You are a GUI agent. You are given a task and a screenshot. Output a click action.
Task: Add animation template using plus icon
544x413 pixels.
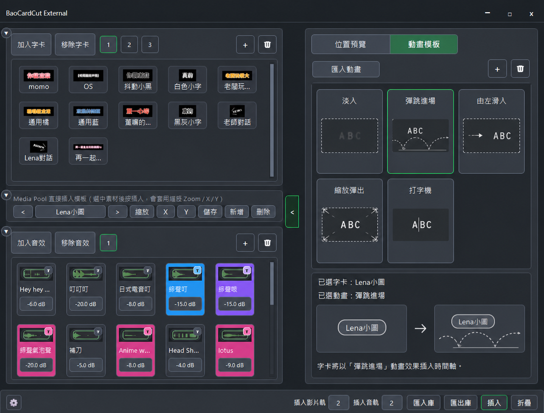[497, 69]
